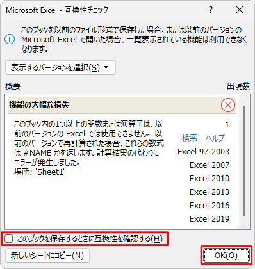Image resolution: width=255 pixels, height=269 pixels.
Task: Click the 概要 column header
Action: [13, 86]
